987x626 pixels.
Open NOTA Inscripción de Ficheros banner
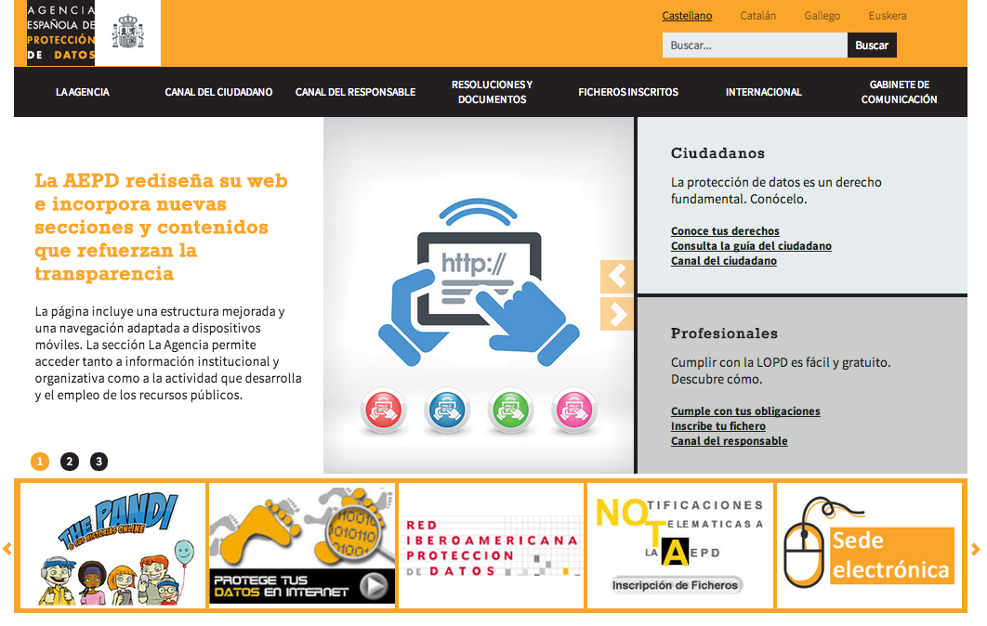679,546
